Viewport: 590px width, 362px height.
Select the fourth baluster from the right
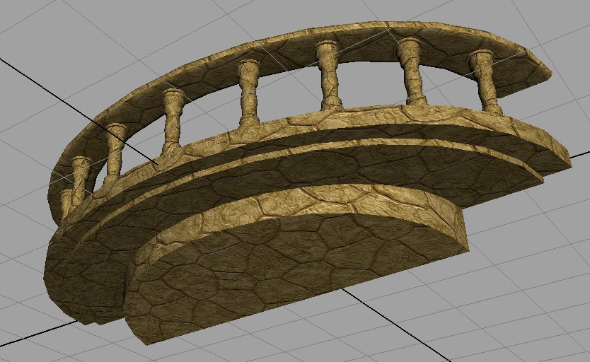point(248,92)
